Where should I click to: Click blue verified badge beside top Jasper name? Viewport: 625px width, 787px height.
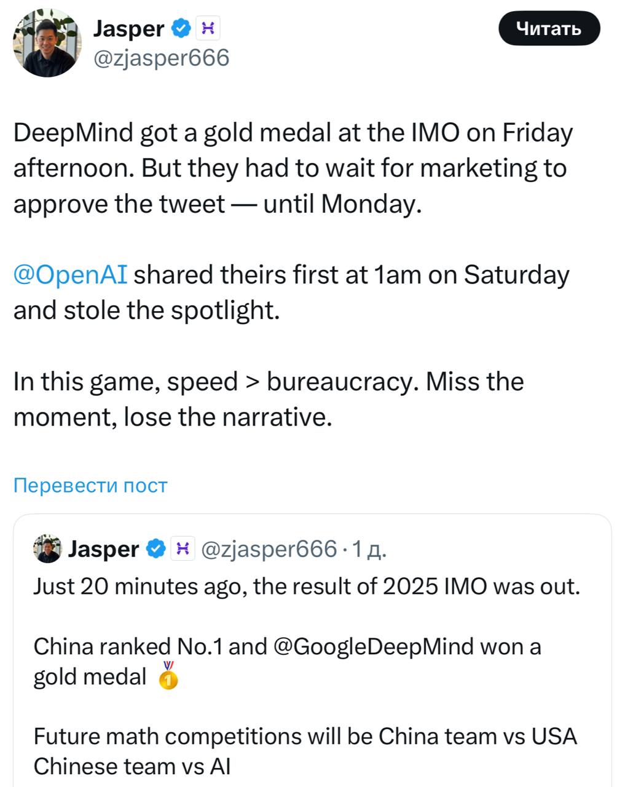pyautogui.click(x=180, y=28)
